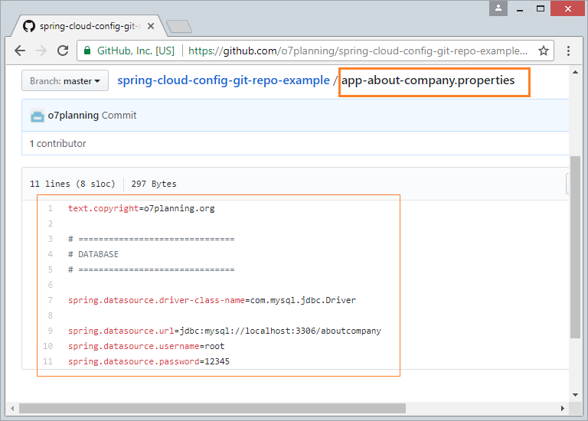Click the 297 Bytes file size
The width and height of the screenshot is (588, 421).
[x=154, y=184]
